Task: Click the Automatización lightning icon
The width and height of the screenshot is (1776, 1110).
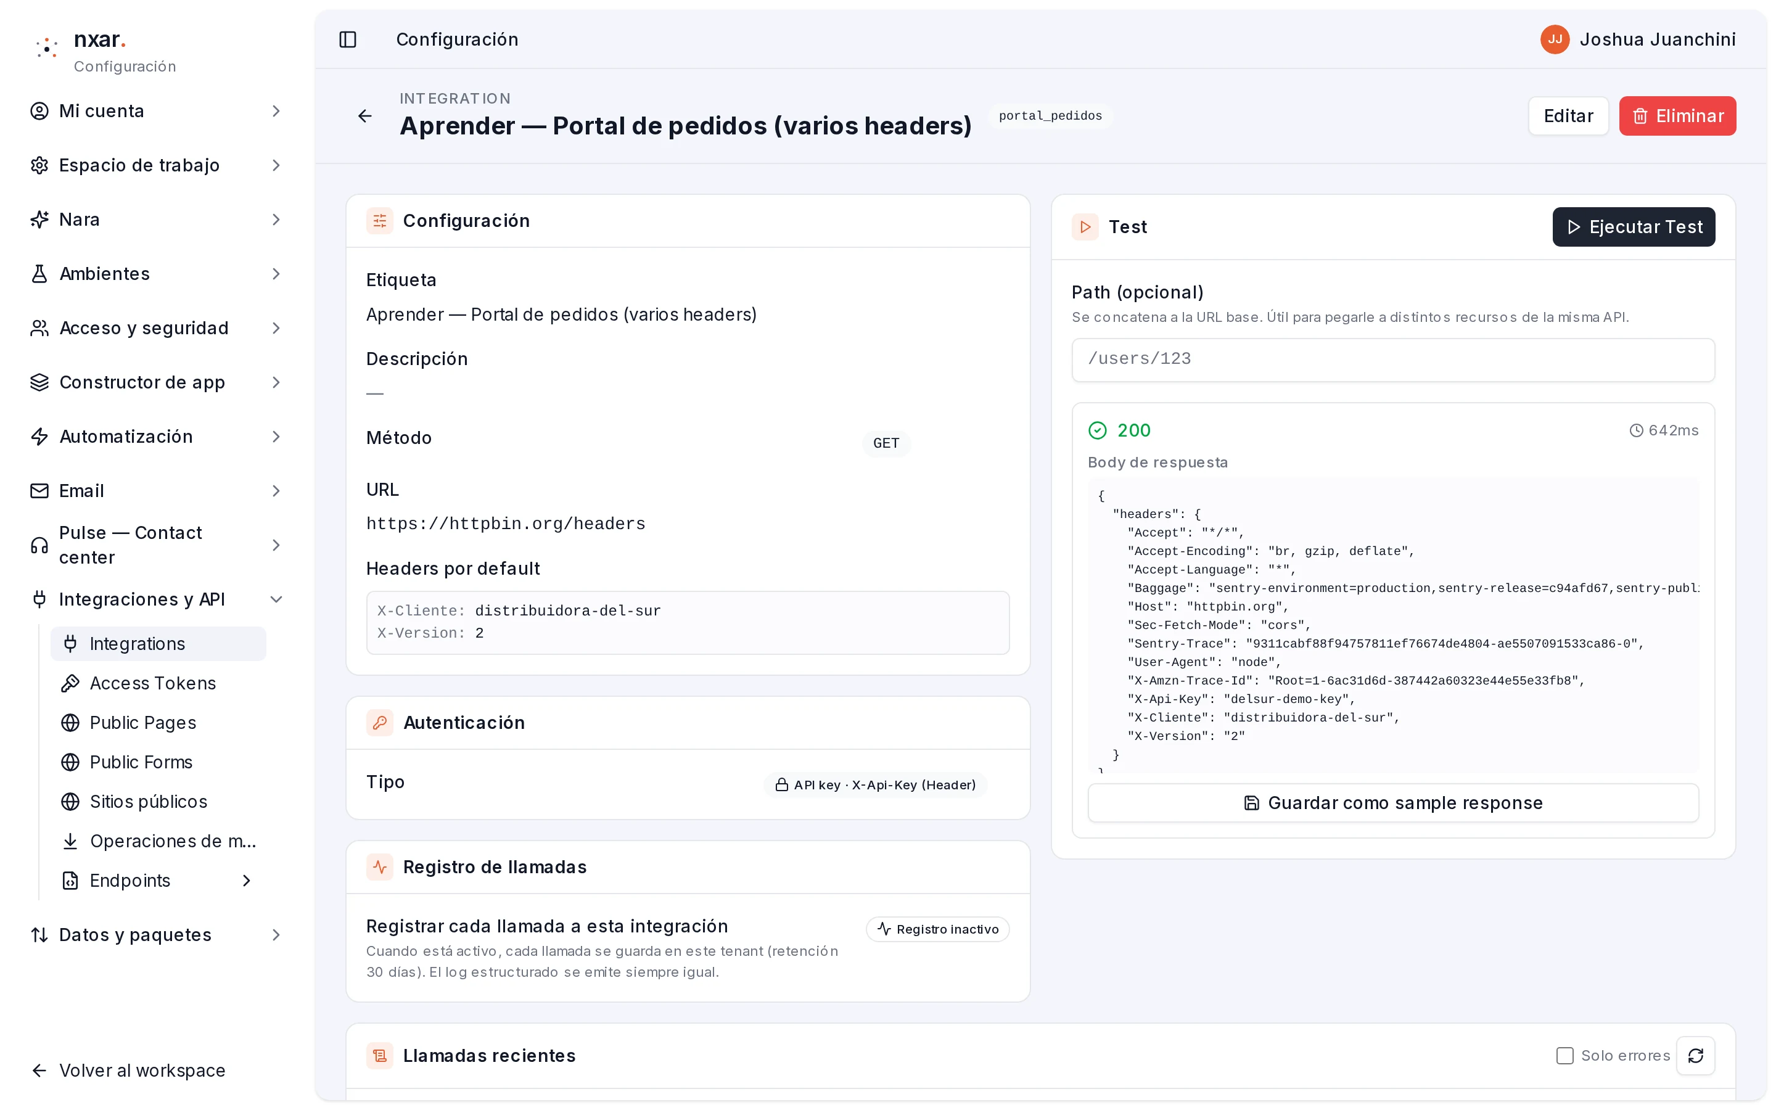Action: click(x=39, y=437)
